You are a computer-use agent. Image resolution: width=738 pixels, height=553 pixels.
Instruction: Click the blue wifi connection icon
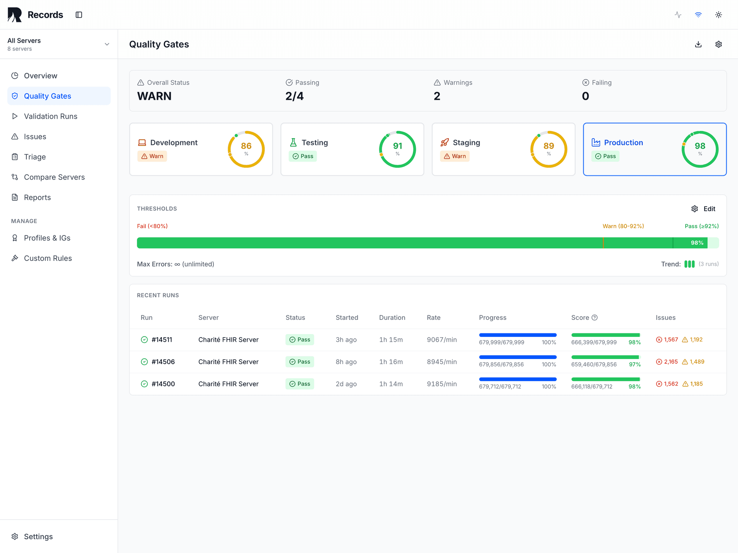(x=698, y=15)
